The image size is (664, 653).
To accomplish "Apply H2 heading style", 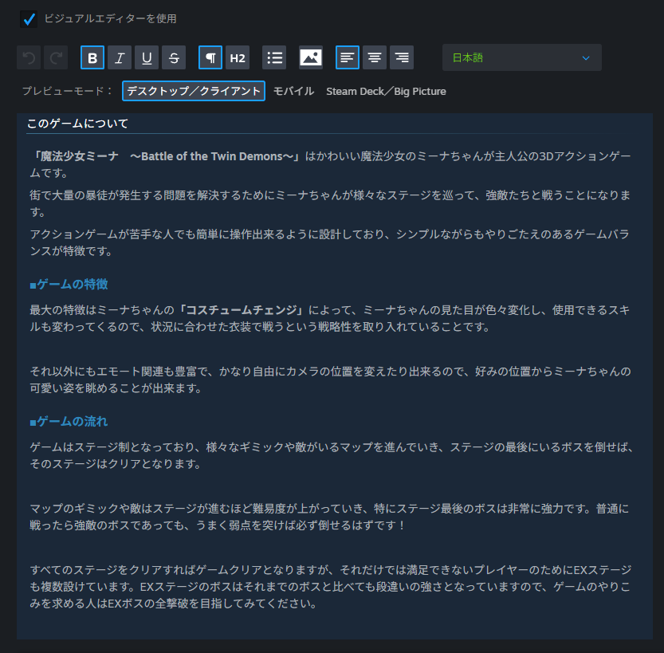I will (238, 57).
